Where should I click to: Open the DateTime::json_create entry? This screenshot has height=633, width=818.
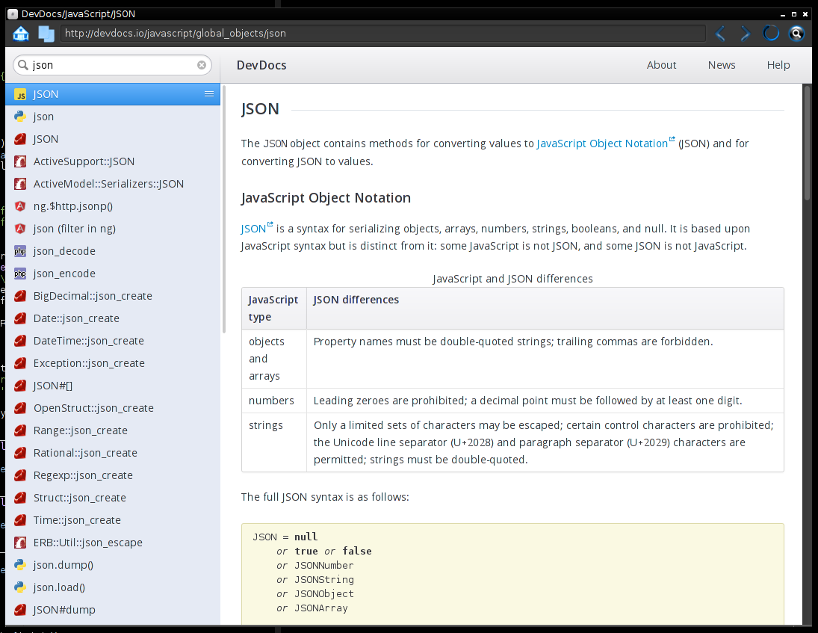click(113, 341)
